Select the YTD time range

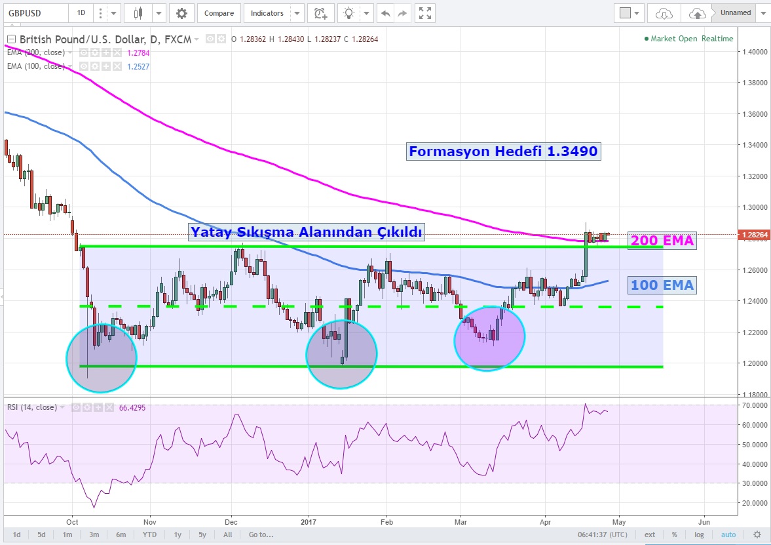(x=149, y=535)
